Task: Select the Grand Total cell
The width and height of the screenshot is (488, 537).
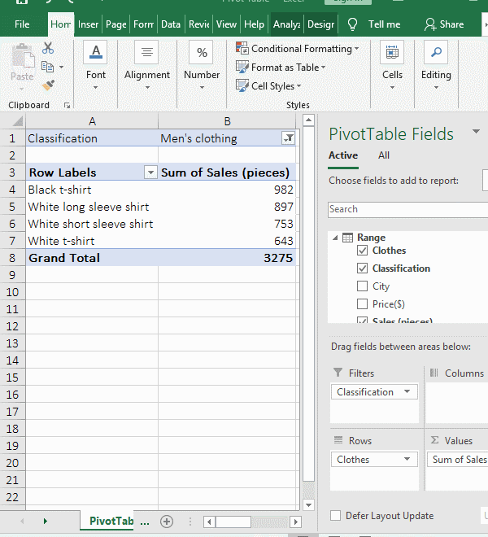Action: [x=92, y=258]
